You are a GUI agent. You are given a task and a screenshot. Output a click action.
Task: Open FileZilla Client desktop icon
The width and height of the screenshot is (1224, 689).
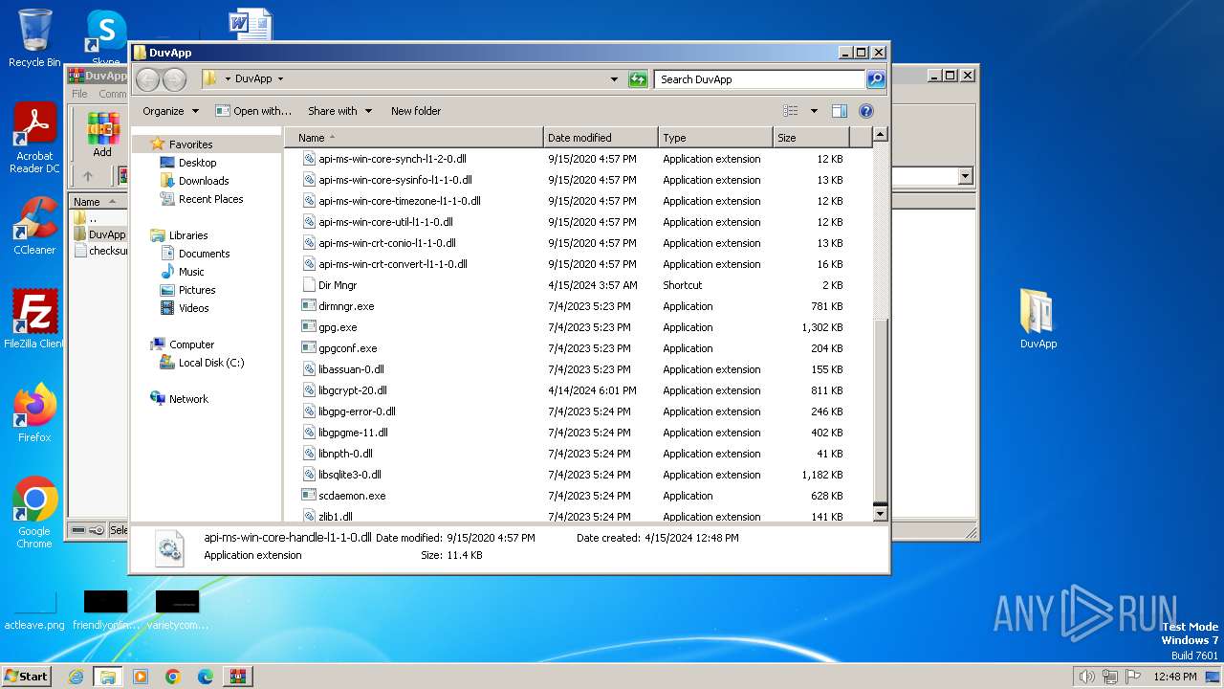coord(34,319)
